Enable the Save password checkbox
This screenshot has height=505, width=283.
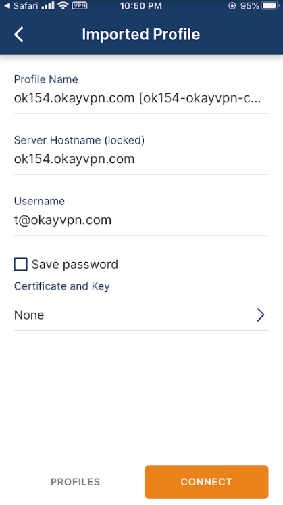click(x=20, y=265)
